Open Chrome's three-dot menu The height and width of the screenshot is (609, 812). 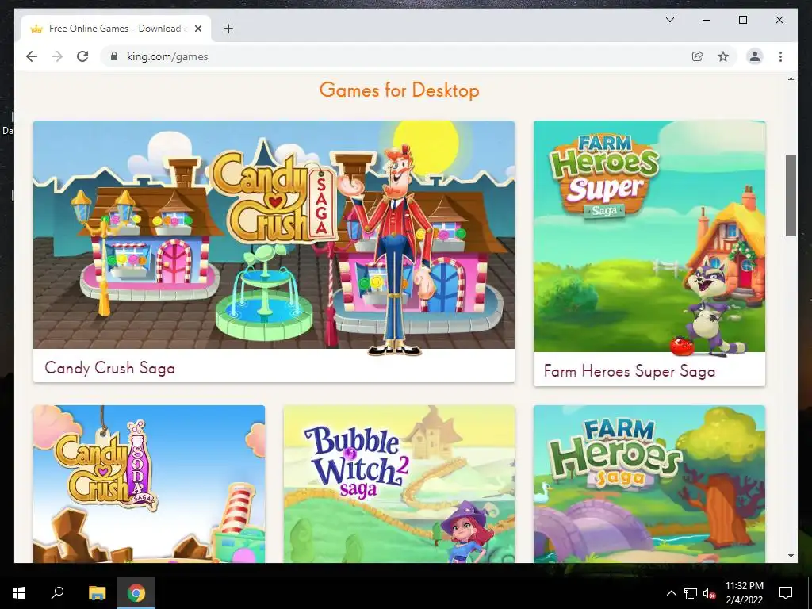(780, 56)
